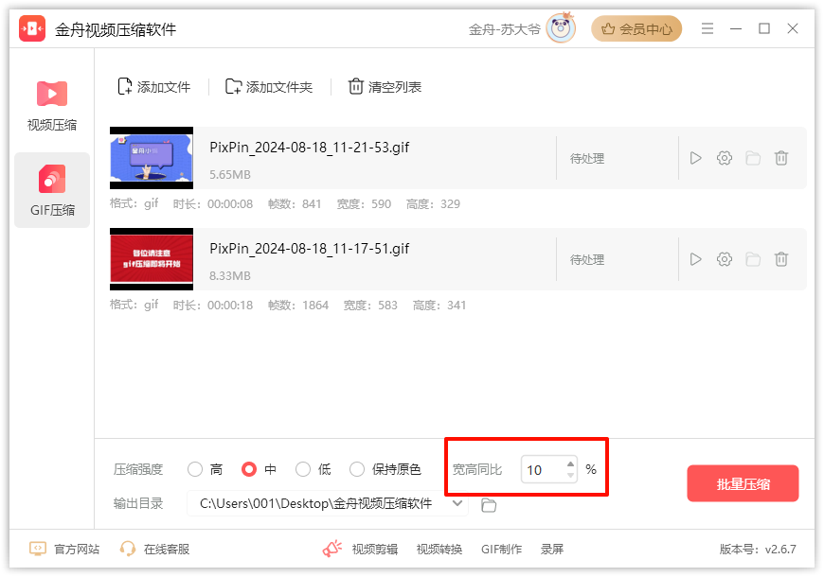Choose 保持原色 radio option
This screenshot has width=824, height=577.
[357, 469]
